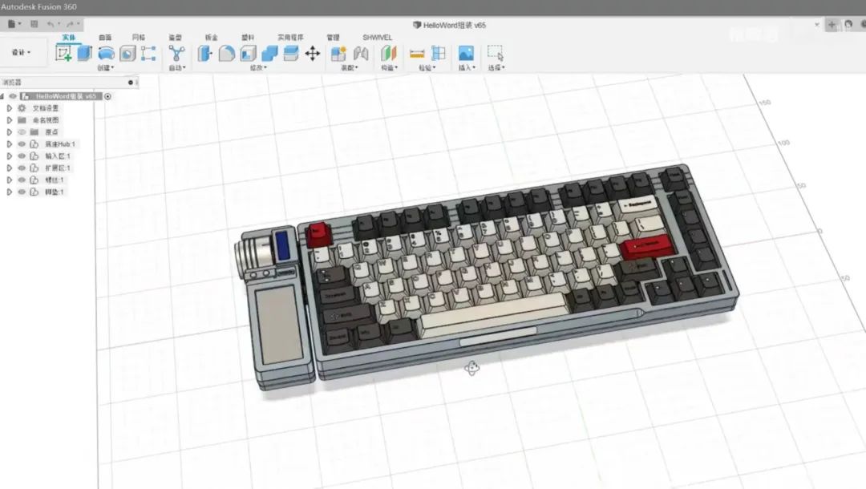Select the Measure ruler tool icon
Image resolution: width=866 pixels, height=489 pixels.
coord(417,54)
